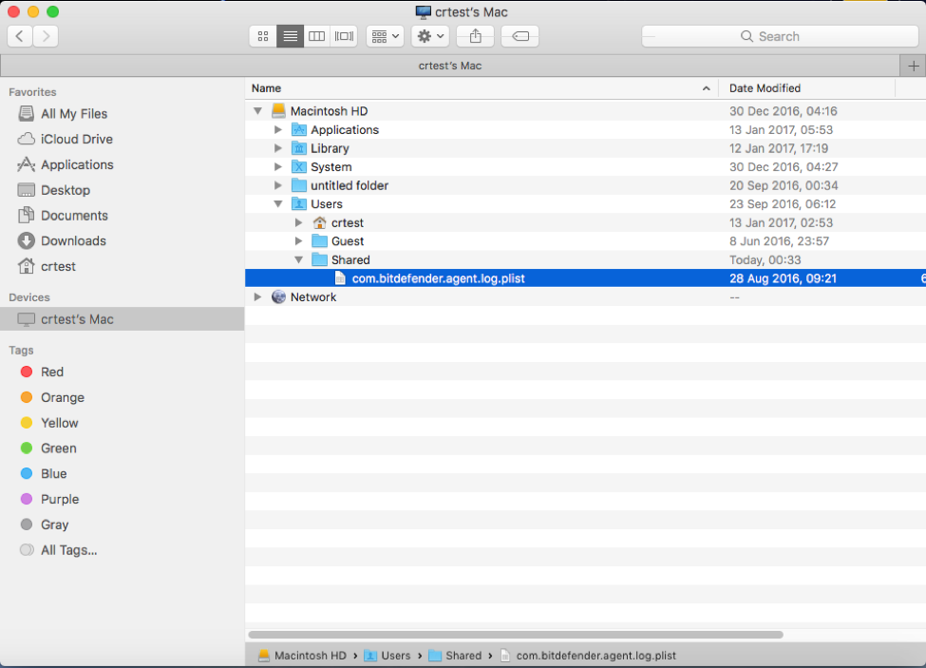Open the gear Action menu
This screenshot has height=668, width=926.
tap(430, 36)
